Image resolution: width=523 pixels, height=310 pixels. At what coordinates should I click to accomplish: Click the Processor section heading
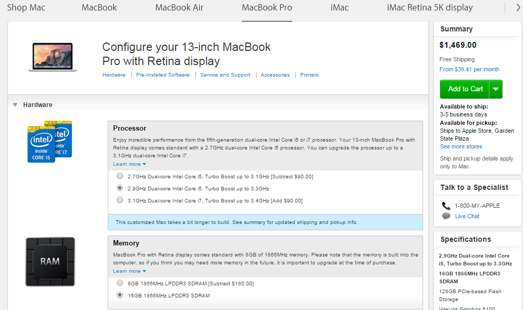coord(129,128)
